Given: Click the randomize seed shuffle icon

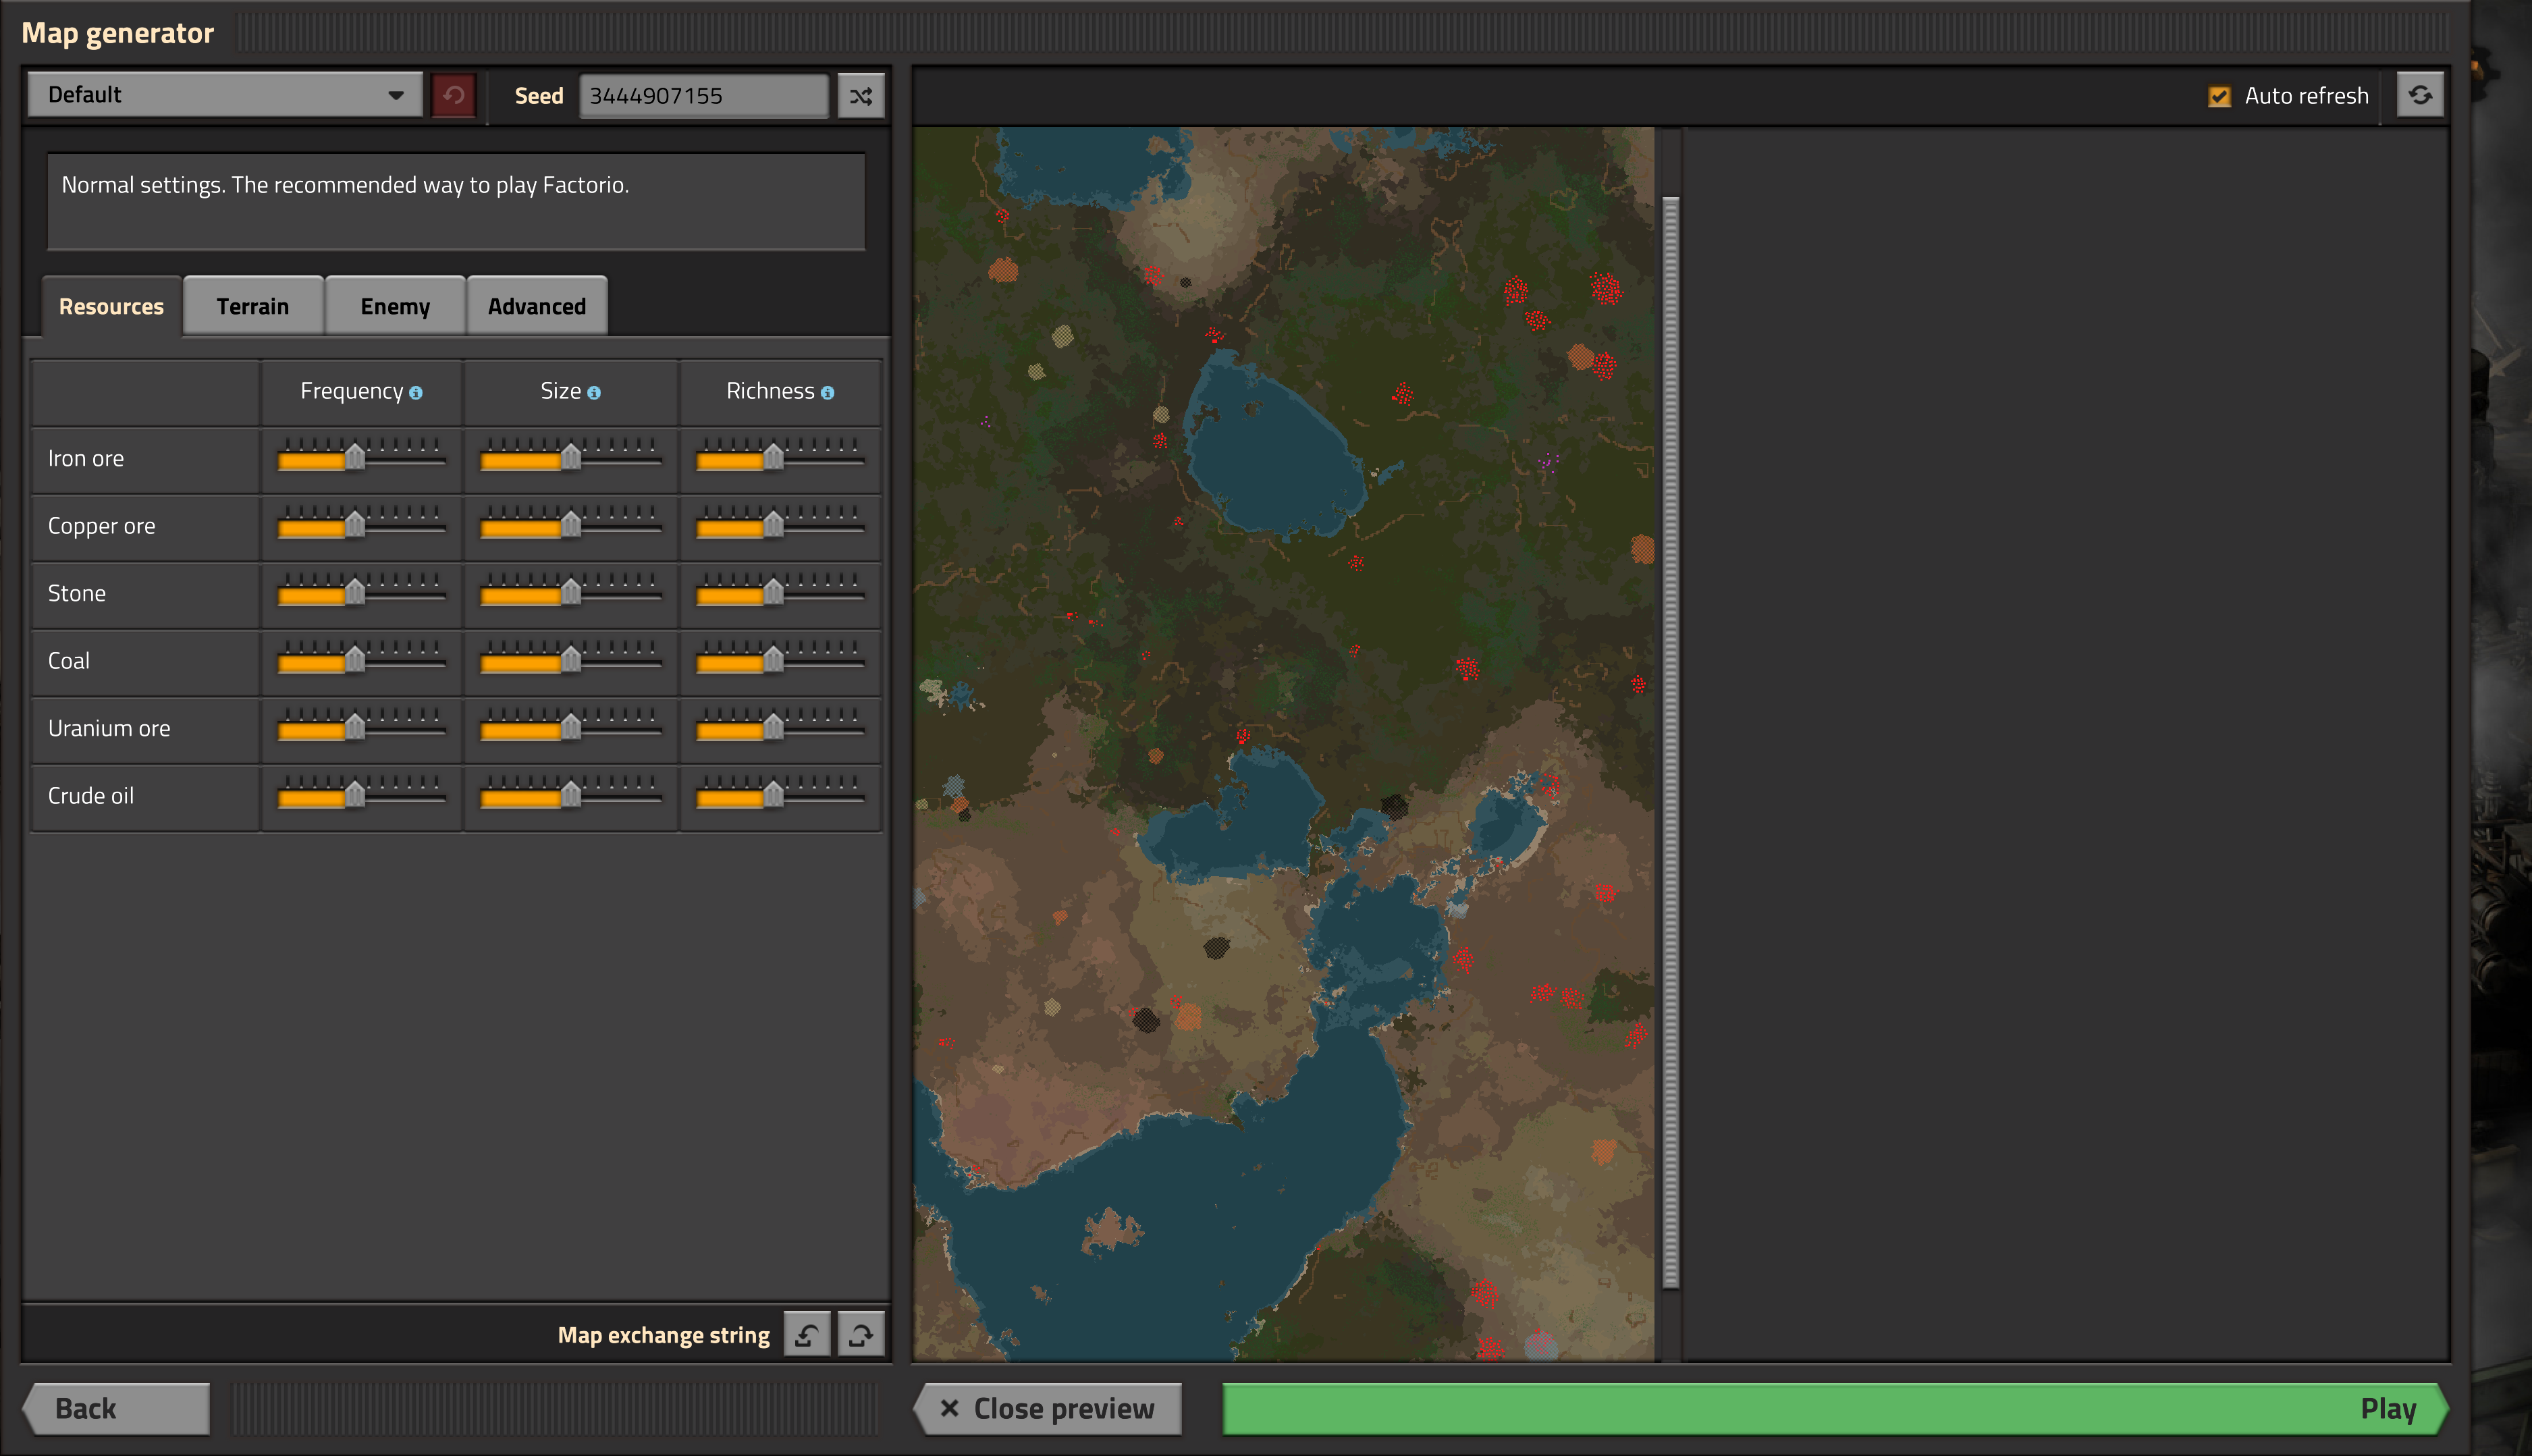Looking at the screenshot, I should pos(860,96).
